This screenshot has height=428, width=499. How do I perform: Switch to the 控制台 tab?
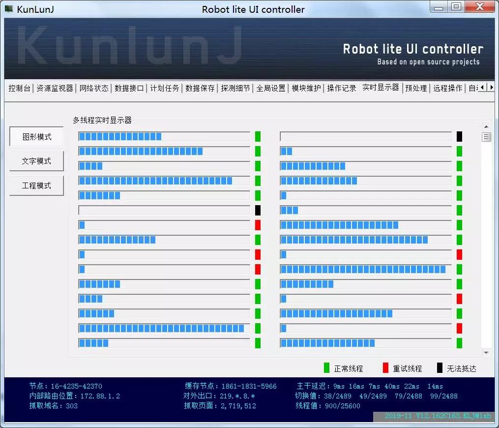tap(19, 89)
